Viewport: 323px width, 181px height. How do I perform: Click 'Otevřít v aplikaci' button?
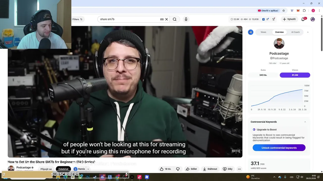pos(268,11)
